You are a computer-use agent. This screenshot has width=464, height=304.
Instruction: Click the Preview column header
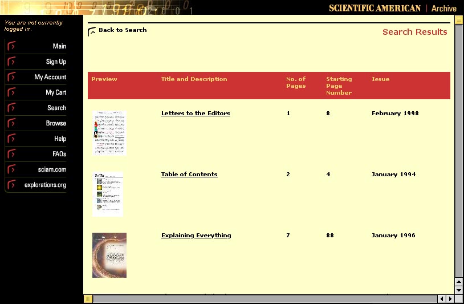point(104,79)
